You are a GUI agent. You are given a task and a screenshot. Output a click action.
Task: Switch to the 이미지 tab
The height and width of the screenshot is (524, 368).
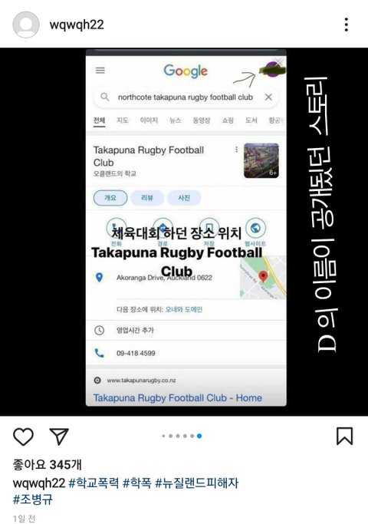pos(149,120)
